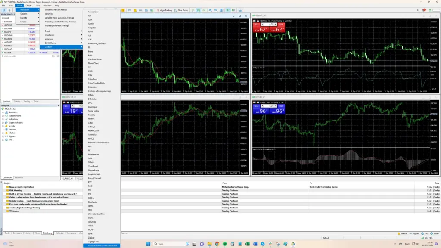441x248 pixels.
Task: Click the tile windows grid icon
Action: [222, 10]
